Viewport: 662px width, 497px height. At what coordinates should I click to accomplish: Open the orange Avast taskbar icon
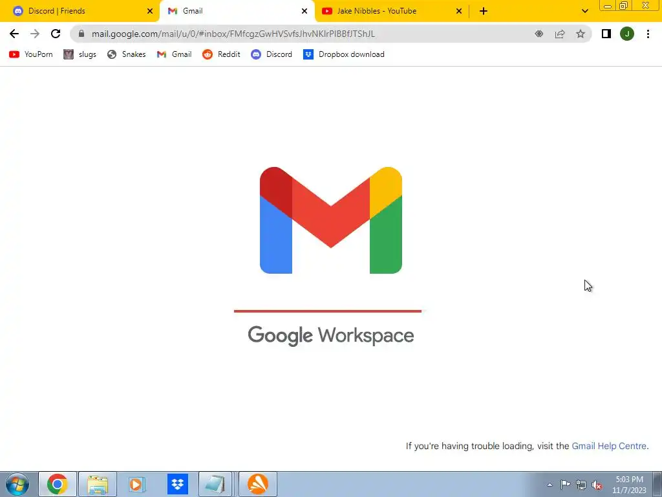(258, 484)
